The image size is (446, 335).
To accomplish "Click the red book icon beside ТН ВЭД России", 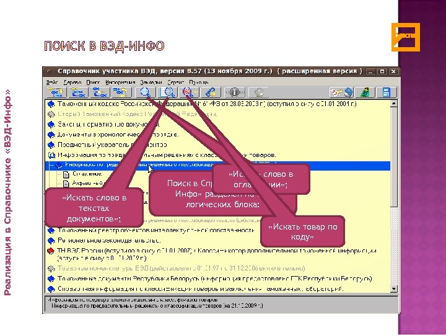I will [51, 251].
